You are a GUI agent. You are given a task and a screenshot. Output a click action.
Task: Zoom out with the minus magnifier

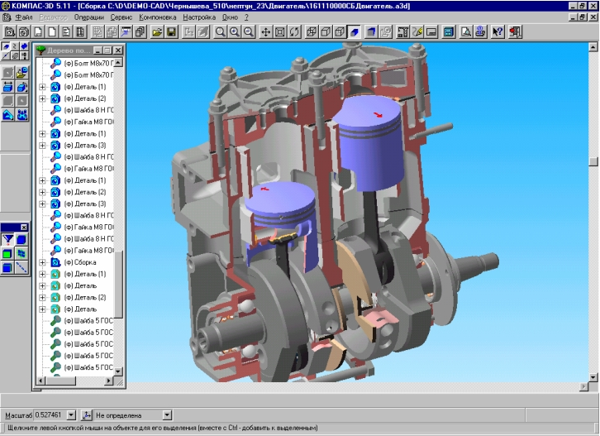coord(249,31)
